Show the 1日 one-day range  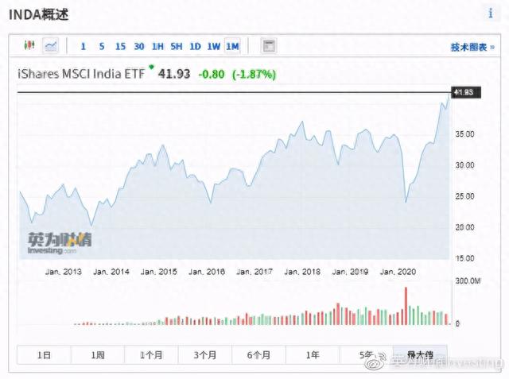[44, 354]
